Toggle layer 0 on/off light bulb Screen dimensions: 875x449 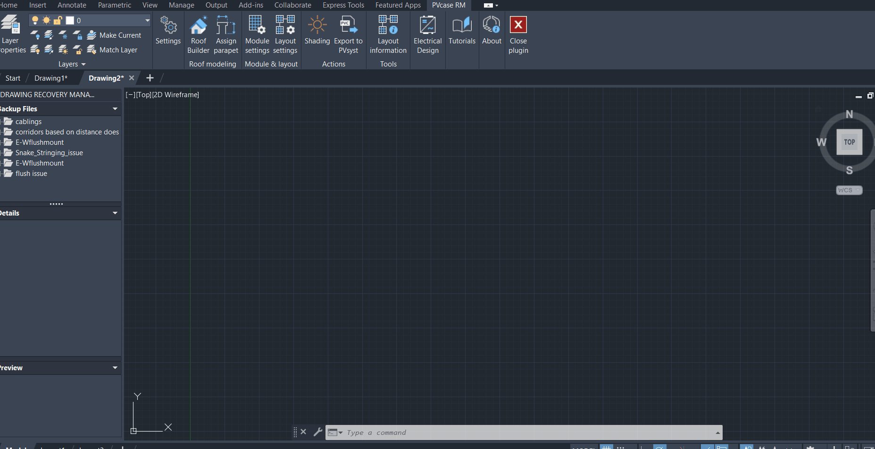point(35,20)
